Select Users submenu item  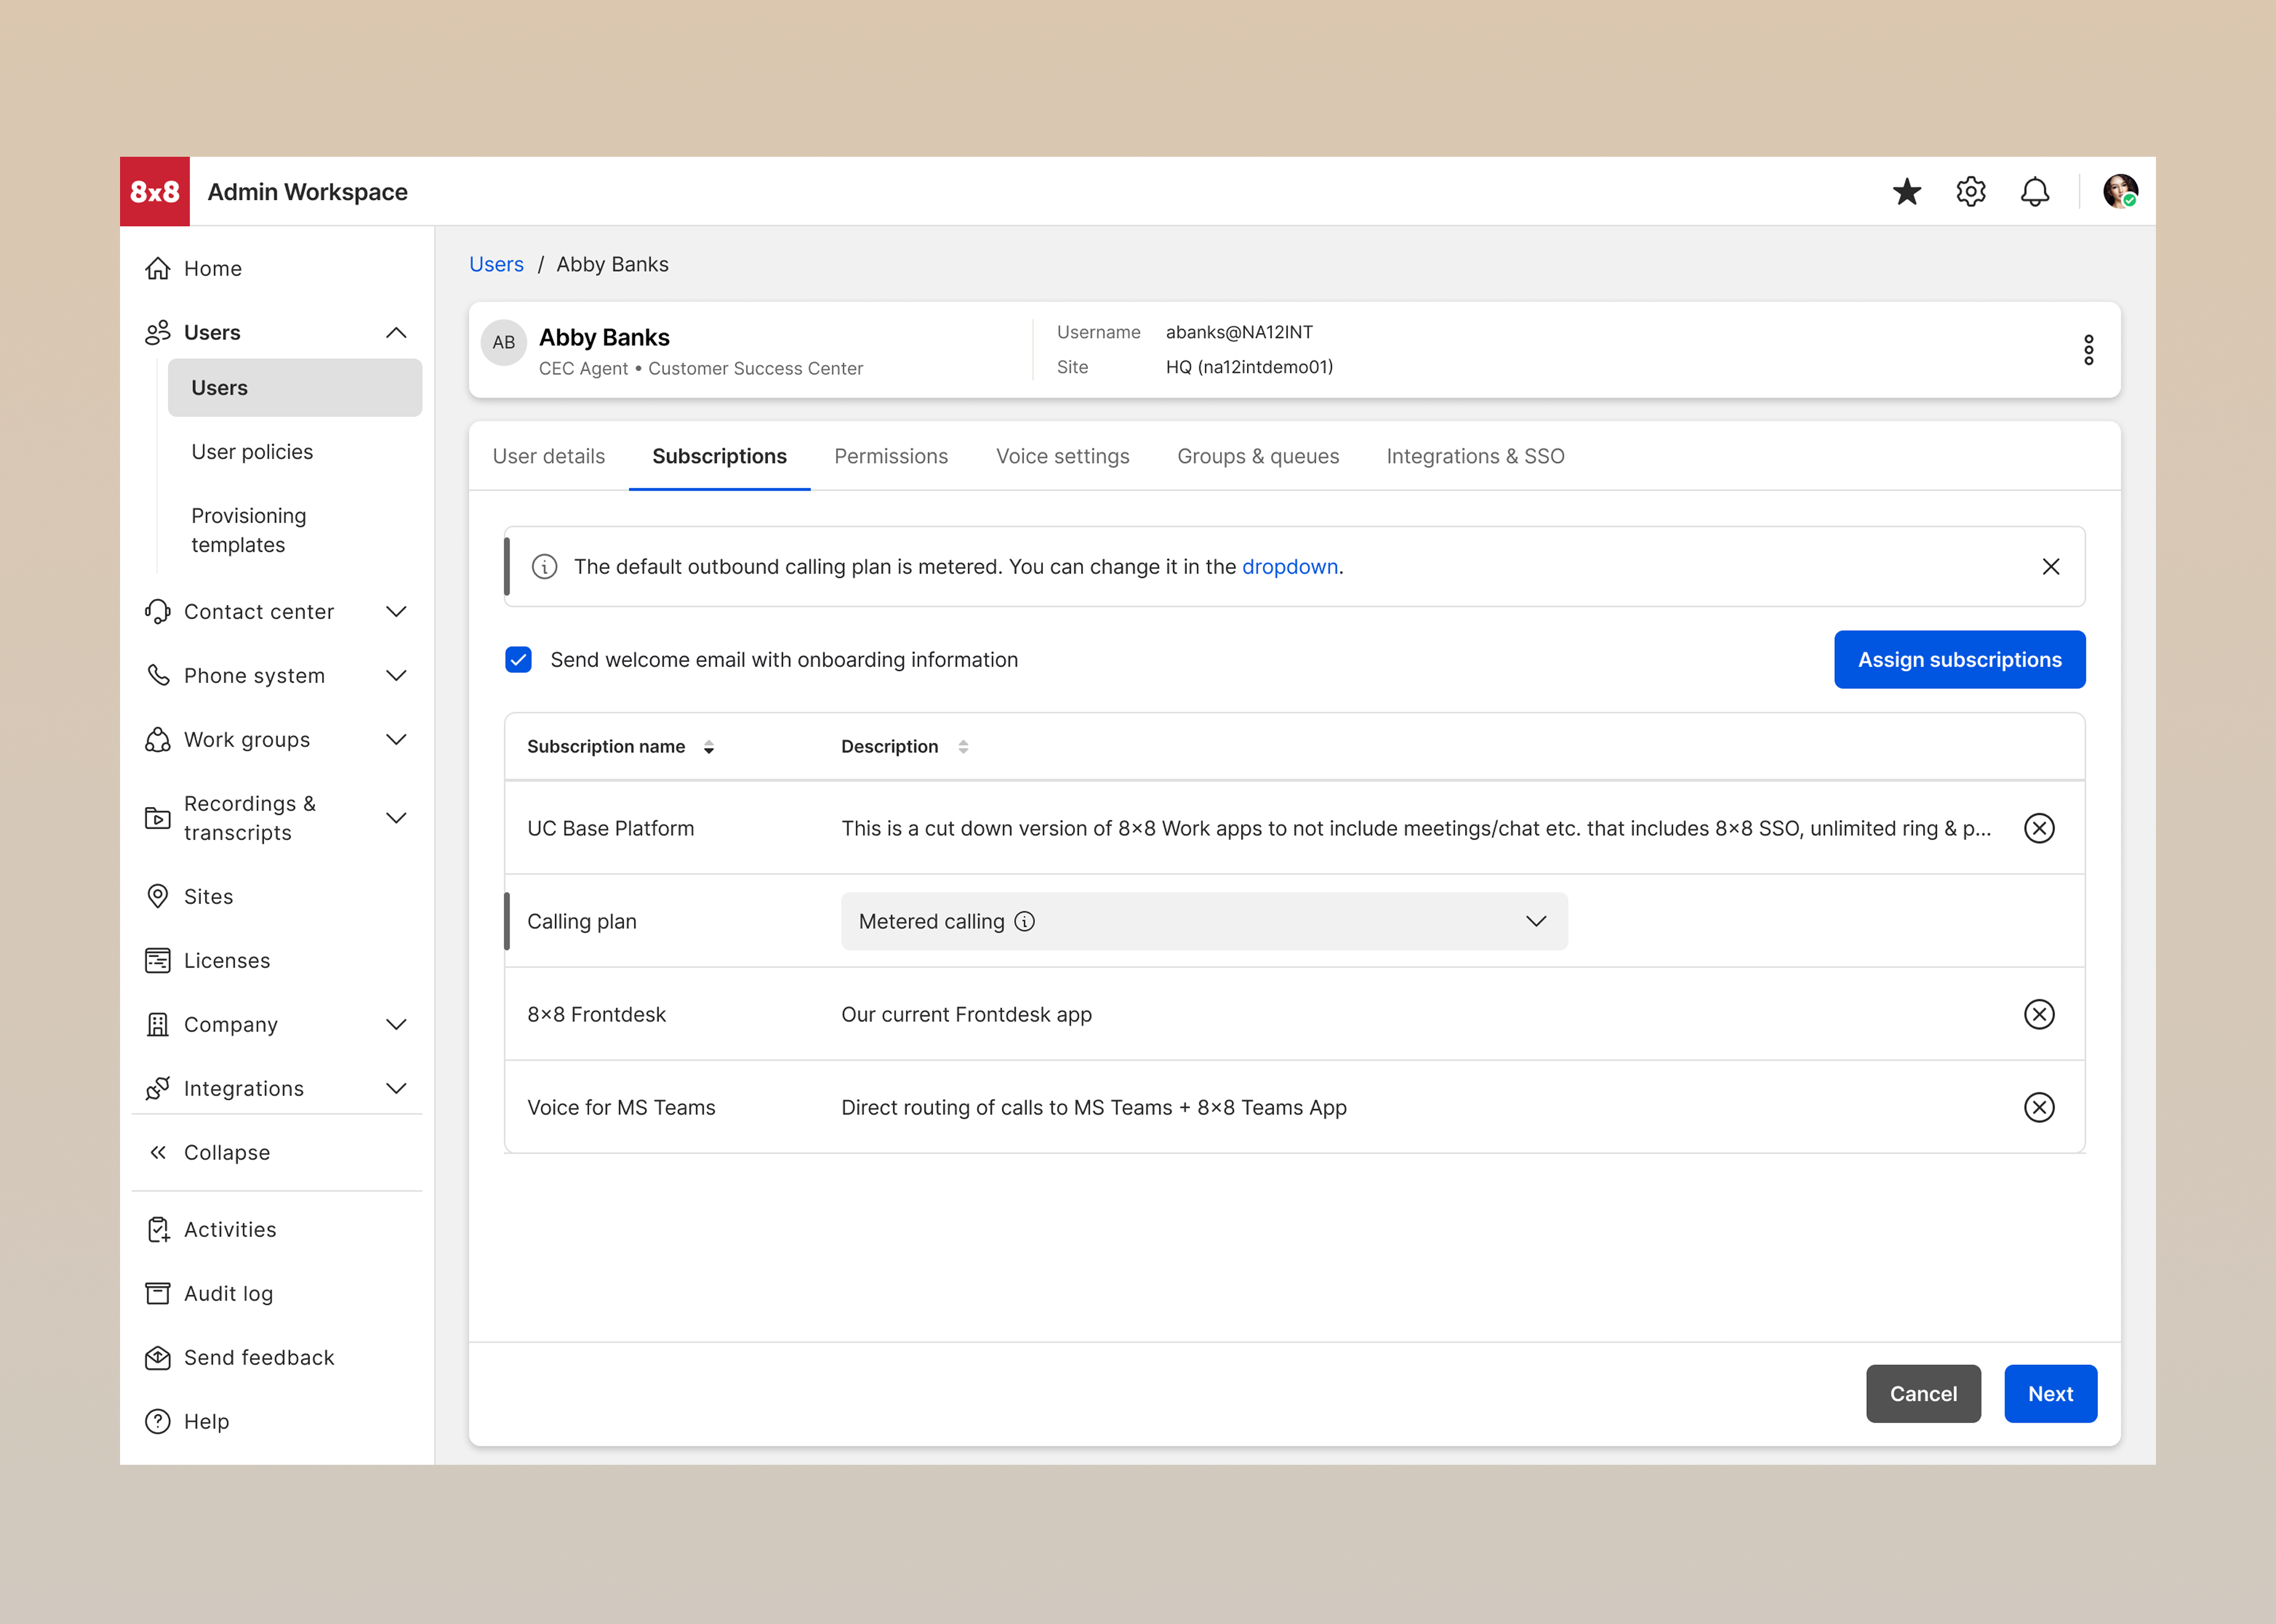pos(295,388)
